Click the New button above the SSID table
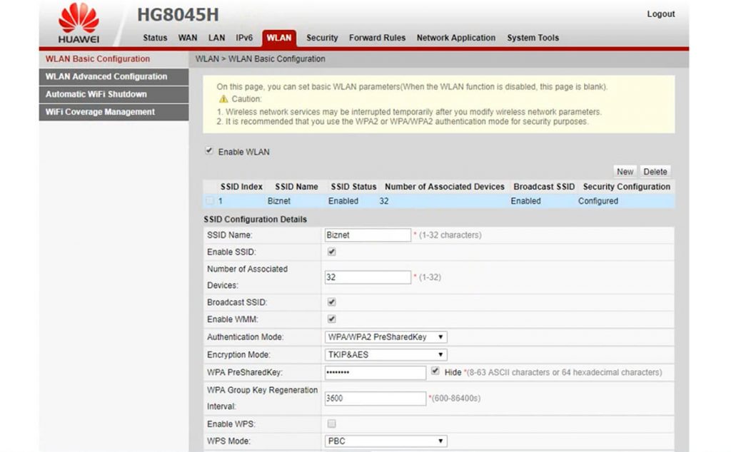This screenshot has width=731, height=452. (624, 171)
